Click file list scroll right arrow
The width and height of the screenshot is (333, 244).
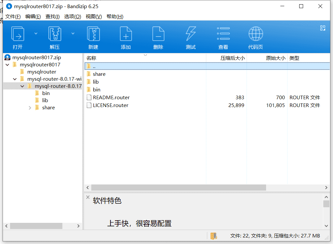click(x=326, y=188)
